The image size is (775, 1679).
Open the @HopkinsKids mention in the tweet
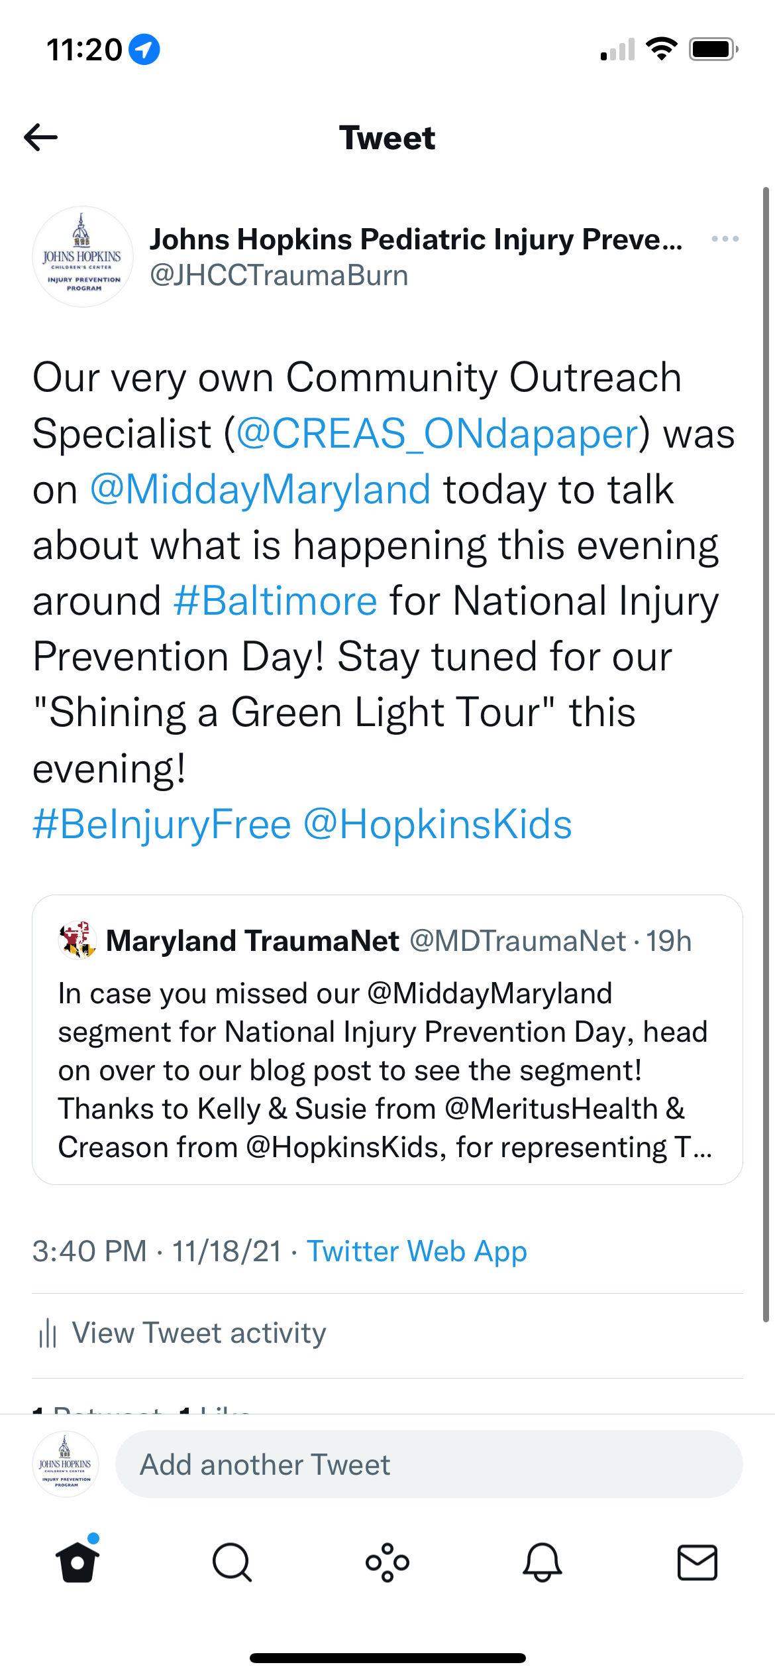(x=438, y=824)
